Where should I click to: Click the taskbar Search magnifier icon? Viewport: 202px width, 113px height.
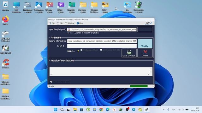click(62, 110)
